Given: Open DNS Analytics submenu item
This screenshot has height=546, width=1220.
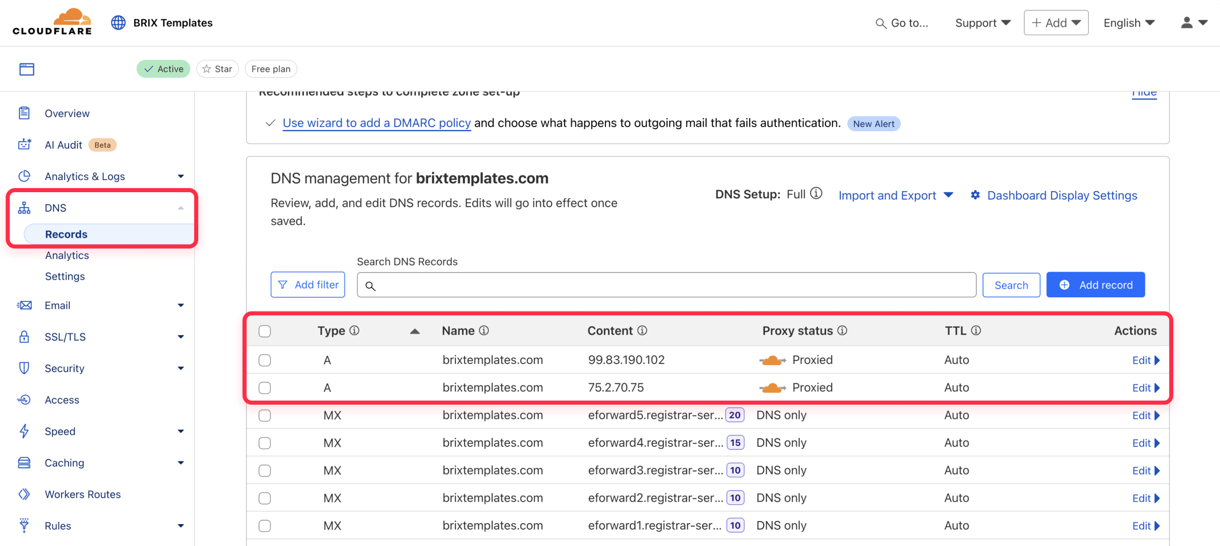Looking at the screenshot, I should [x=67, y=255].
